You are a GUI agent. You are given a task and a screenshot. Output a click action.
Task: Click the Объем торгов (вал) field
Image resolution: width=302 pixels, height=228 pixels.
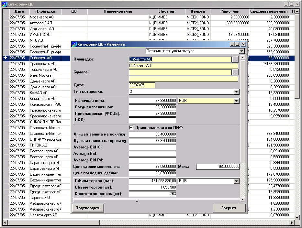(152, 181)
